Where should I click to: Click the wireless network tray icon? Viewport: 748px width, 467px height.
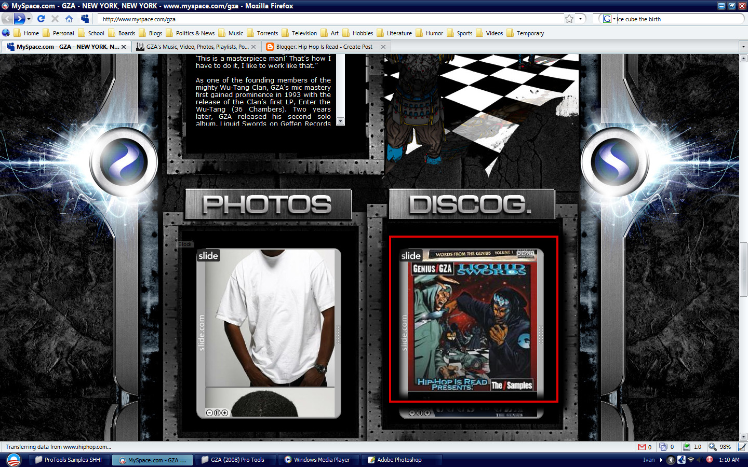(x=691, y=460)
